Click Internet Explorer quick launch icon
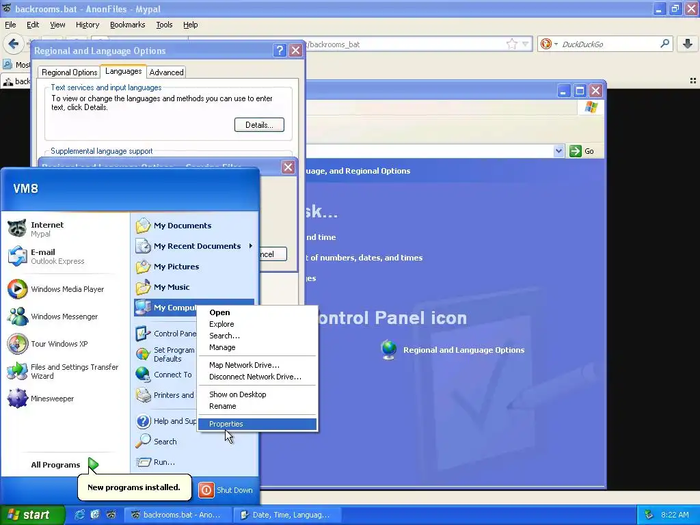 coord(79,515)
